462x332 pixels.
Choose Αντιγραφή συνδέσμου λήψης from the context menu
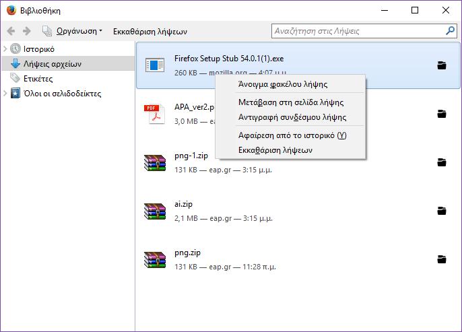point(290,117)
